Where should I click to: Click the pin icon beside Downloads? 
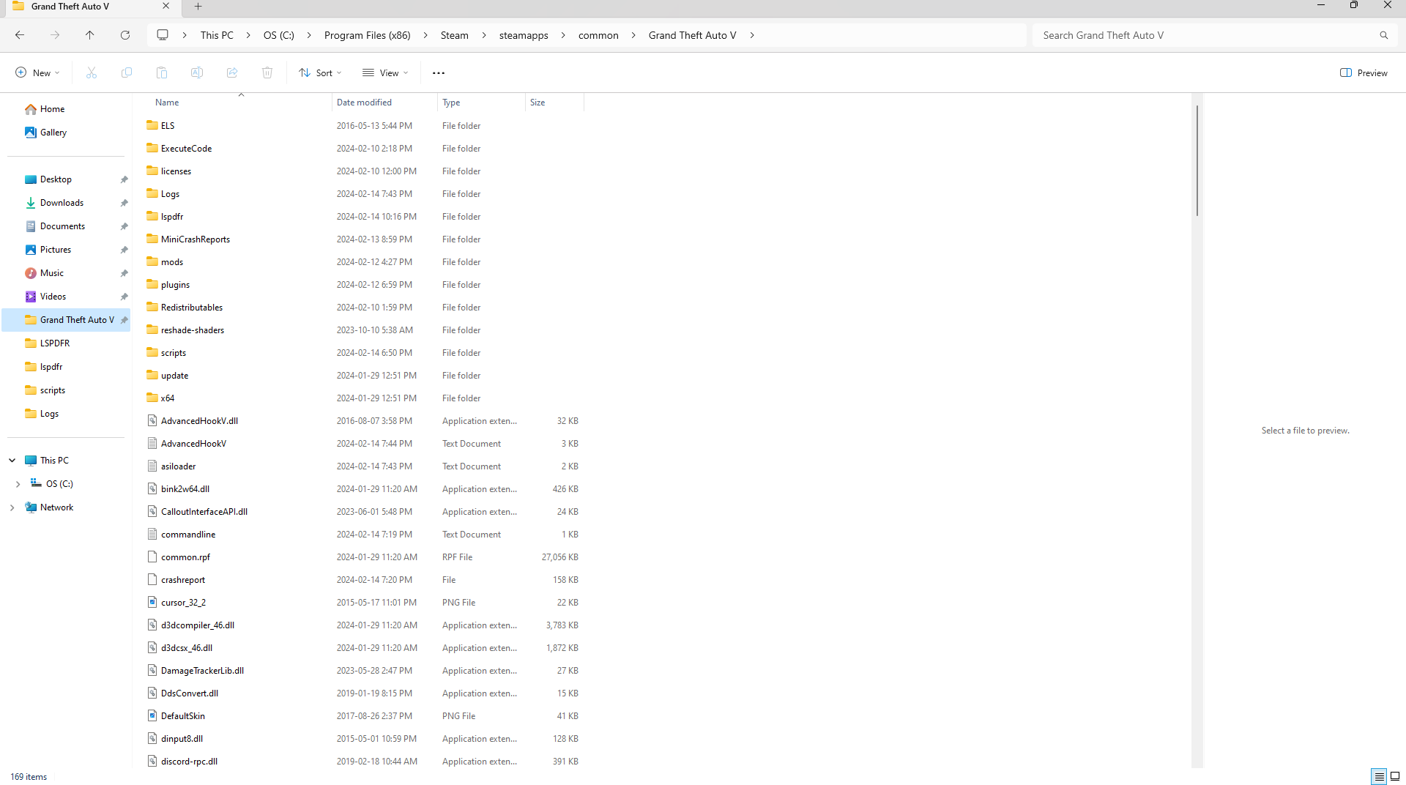pos(124,203)
